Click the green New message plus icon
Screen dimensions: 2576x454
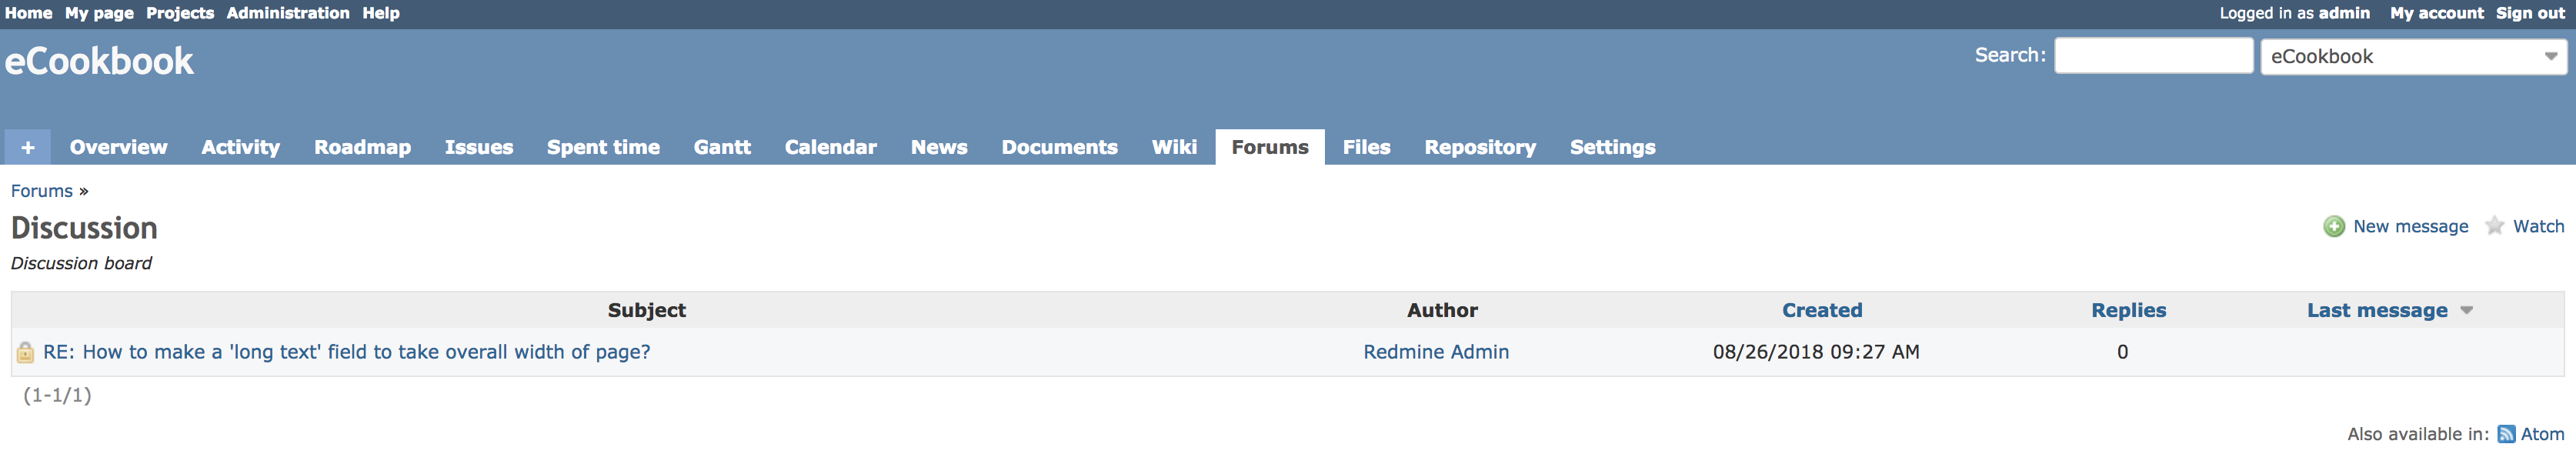pos(2334,226)
